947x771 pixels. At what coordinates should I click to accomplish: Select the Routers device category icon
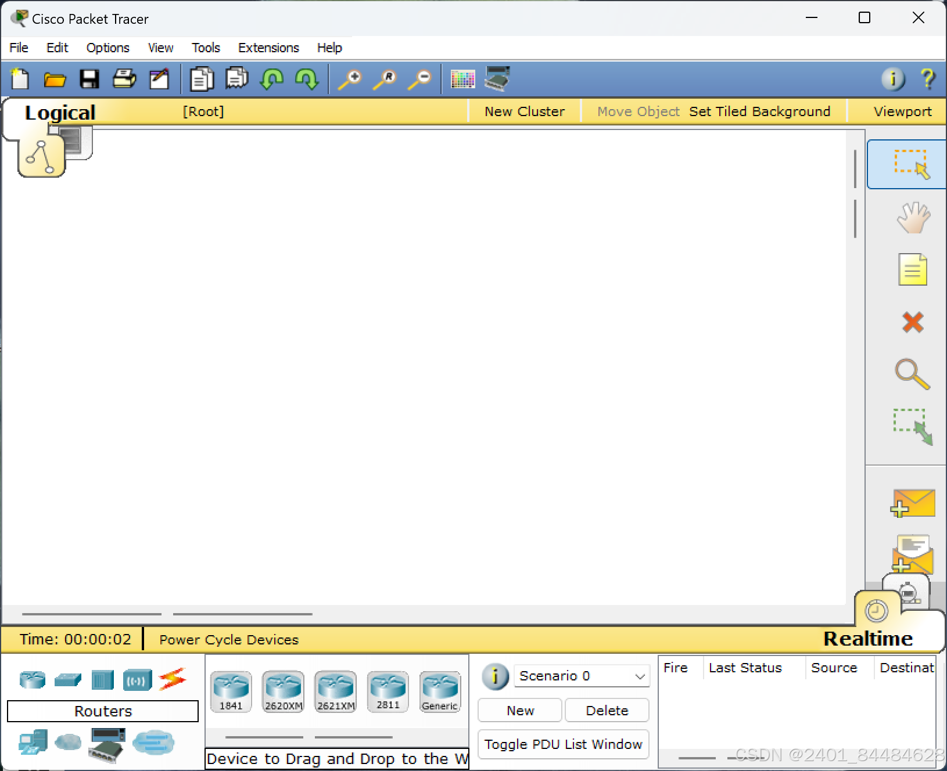33,679
